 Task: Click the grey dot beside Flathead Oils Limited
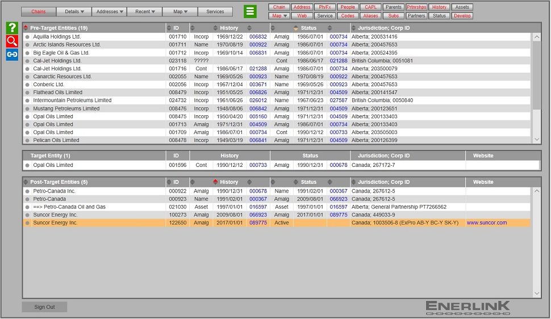point(27,93)
